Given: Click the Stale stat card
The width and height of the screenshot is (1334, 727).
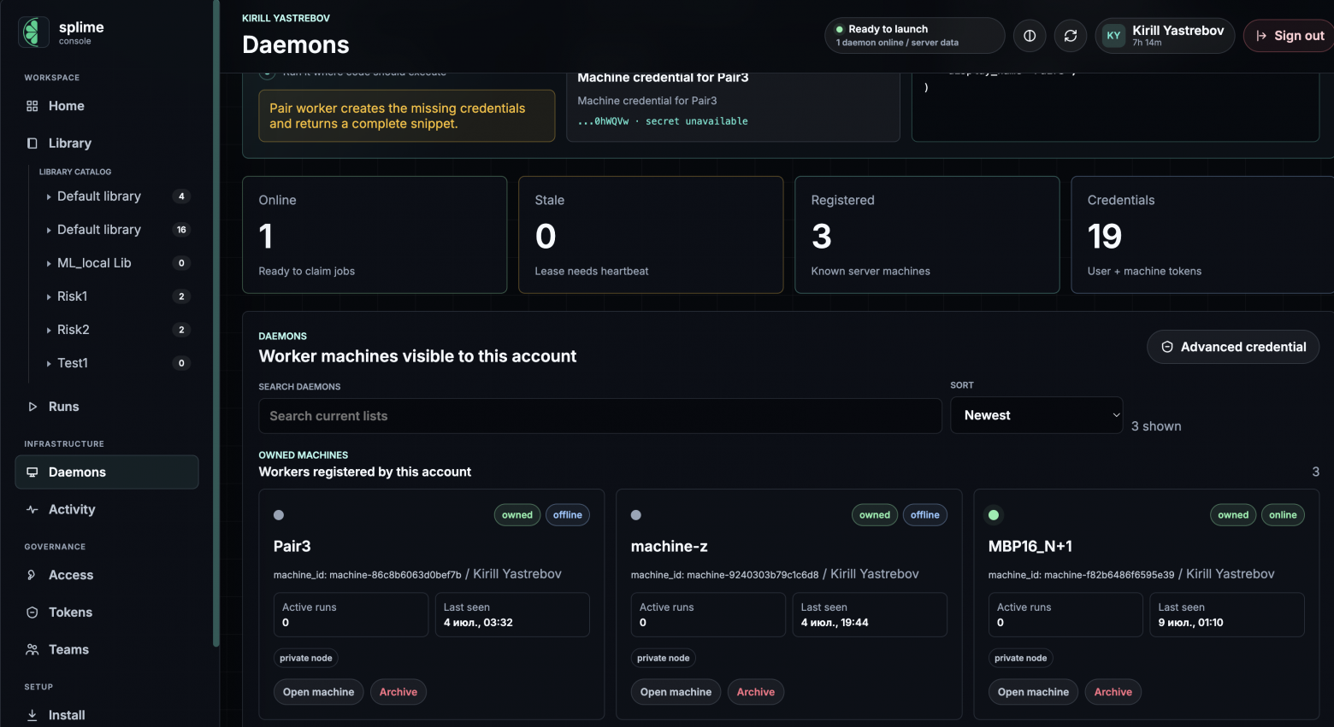Looking at the screenshot, I should tap(651, 235).
